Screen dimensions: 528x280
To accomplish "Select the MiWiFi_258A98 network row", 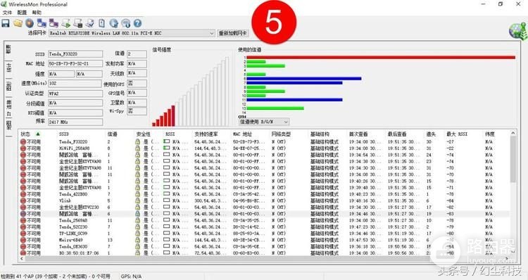I will point(264,148).
